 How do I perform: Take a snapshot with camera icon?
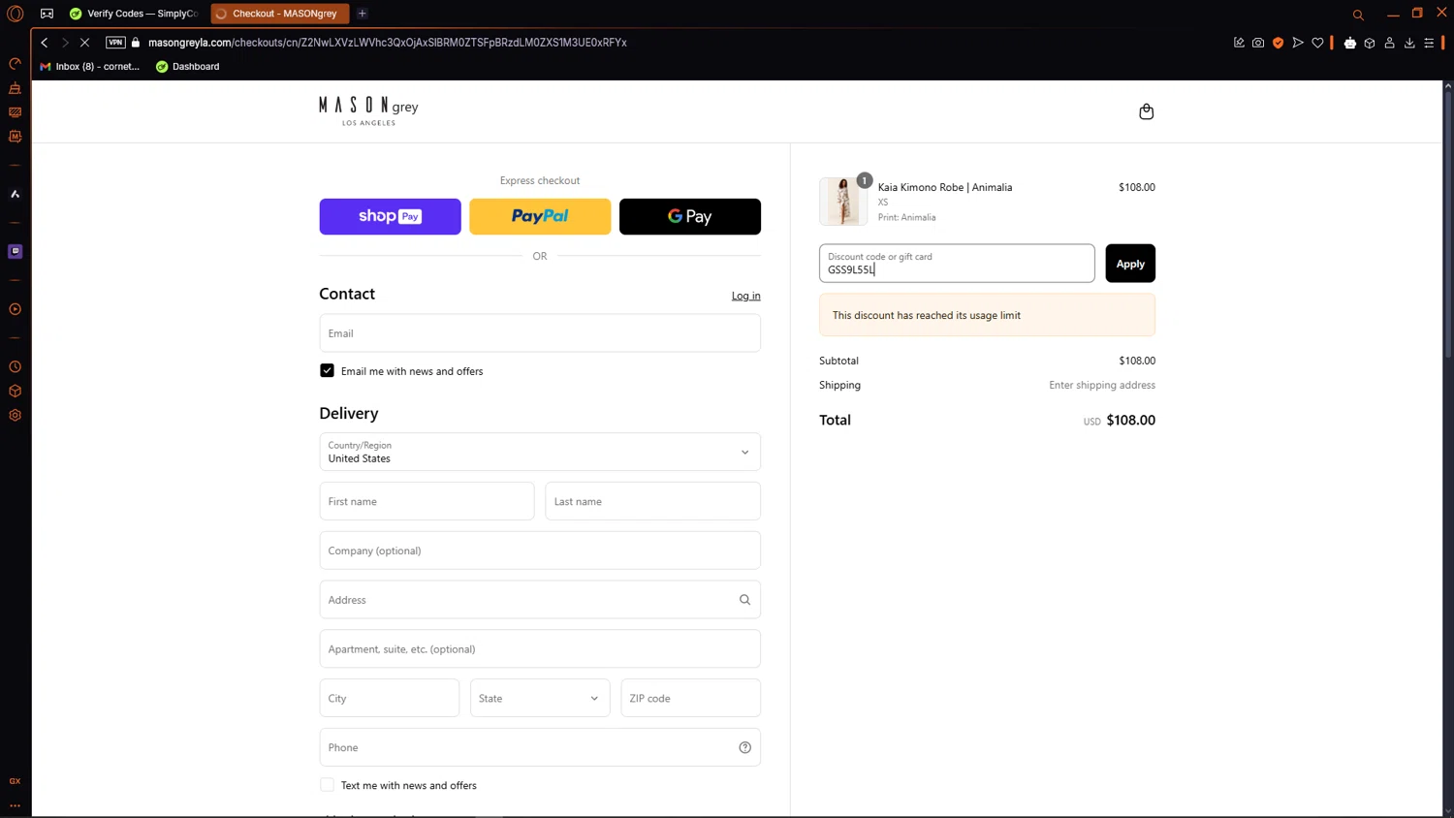point(1258,43)
